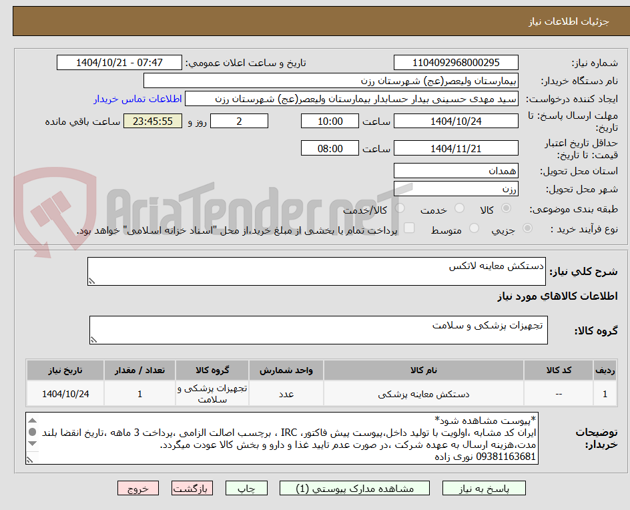Click the buyer notes resize handle

tap(30, 459)
